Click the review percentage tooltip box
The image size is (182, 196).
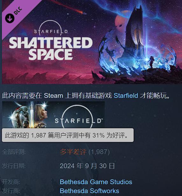pos(68,135)
